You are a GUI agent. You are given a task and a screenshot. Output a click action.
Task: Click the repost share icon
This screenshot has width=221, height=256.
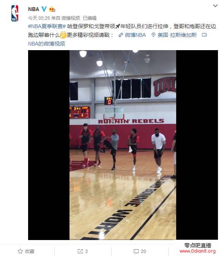click(80, 251)
